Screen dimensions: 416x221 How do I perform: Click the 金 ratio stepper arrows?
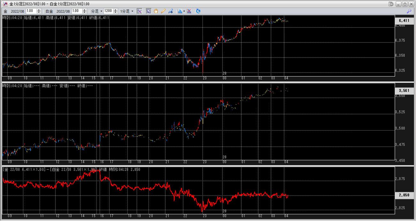click(x=39, y=11)
